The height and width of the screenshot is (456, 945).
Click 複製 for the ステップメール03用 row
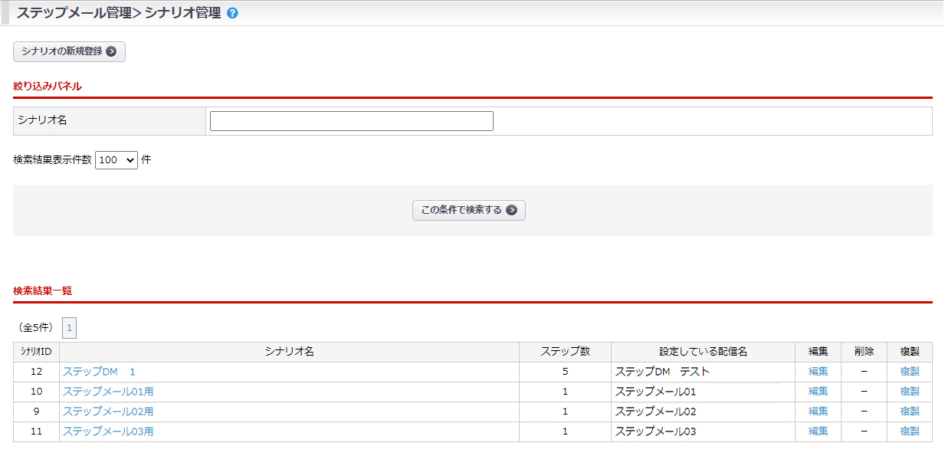click(x=910, y=431)
